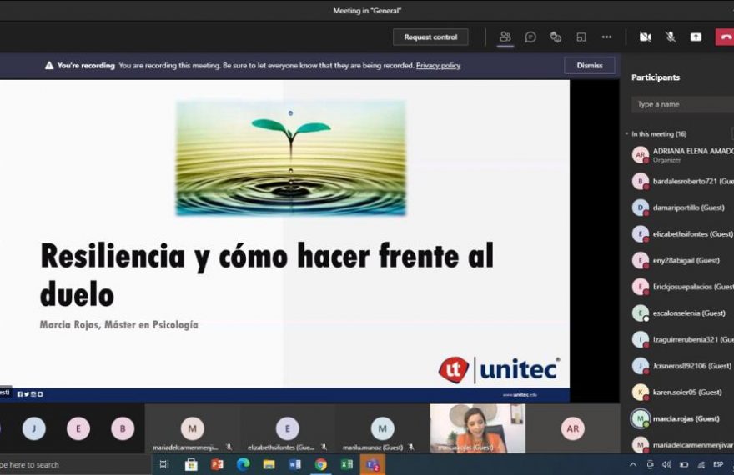Click the 'Type a name' search field
Screen dimensions: 734x475
pos(680,104)
